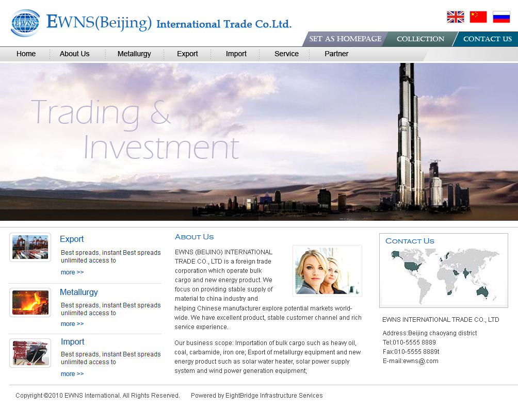Open Export in the navigation bar
The height and width of the screenshot is (408, 518).
(x=187, y=54)
